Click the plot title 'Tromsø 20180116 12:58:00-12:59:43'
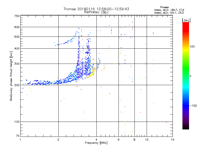The height and width of the screenshot is (152, 203). [x=96, y=9]
